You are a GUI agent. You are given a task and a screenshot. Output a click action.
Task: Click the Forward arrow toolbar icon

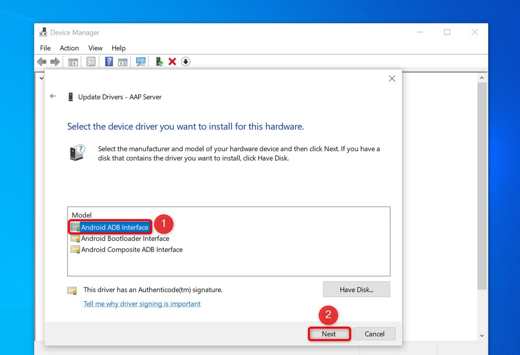pyautogui.click(x=55, y=62)
